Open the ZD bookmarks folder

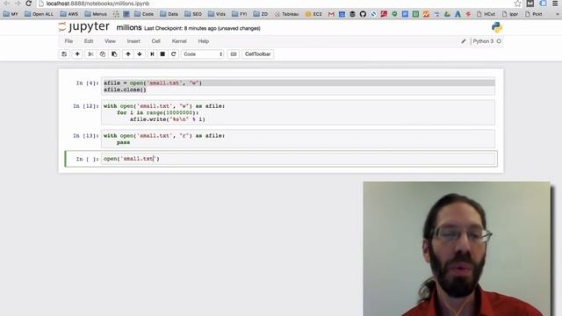(x=261, y=14)
